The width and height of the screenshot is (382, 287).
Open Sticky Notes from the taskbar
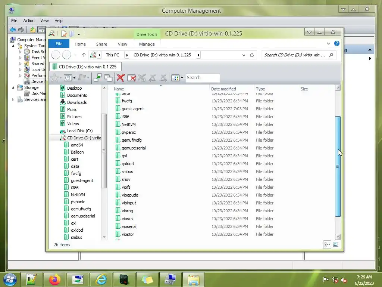147,280
